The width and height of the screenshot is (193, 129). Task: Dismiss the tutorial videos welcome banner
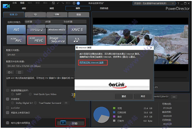click(173, 3)
